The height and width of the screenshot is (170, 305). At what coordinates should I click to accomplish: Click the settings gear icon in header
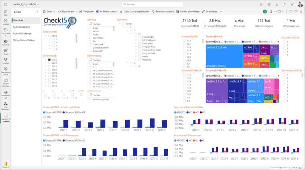[269, 4]
